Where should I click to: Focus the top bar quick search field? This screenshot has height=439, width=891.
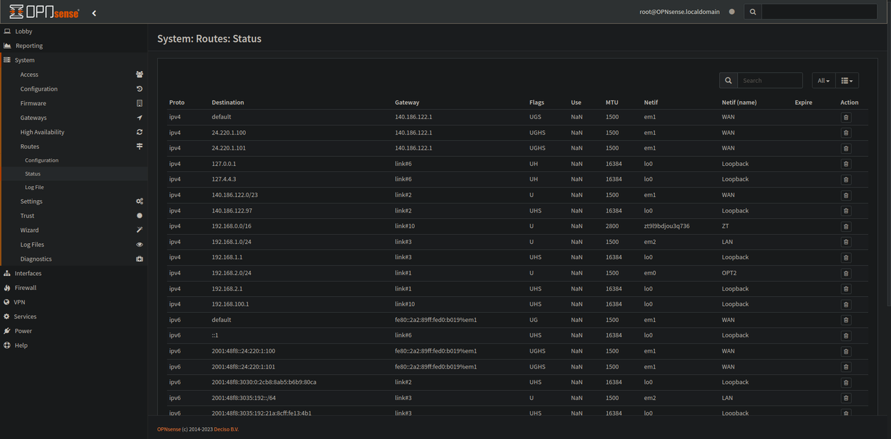(819, 12)
